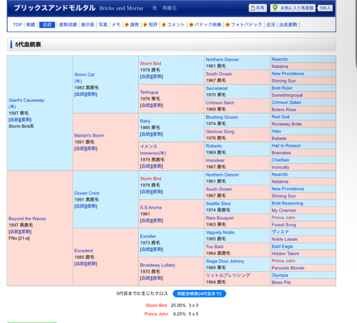
Task: Click 同配合検索(4代目まで) search button
Action: pyautogui.click(x=200, y=294)
